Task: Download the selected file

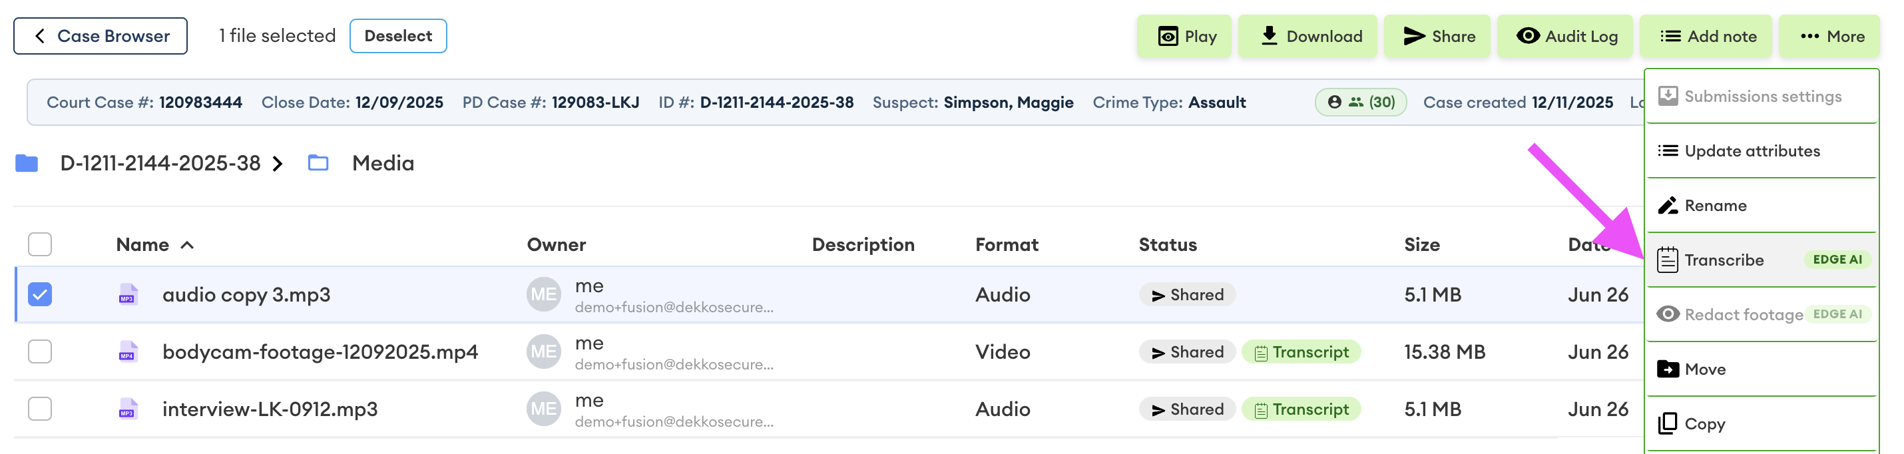Action: (1308, 36)
